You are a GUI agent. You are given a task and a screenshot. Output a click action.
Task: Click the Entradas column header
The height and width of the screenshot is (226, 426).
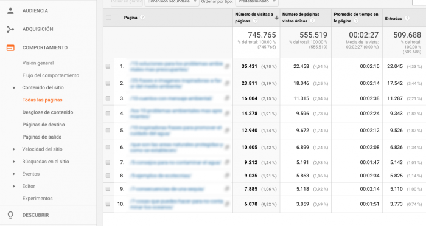[393, 18]
